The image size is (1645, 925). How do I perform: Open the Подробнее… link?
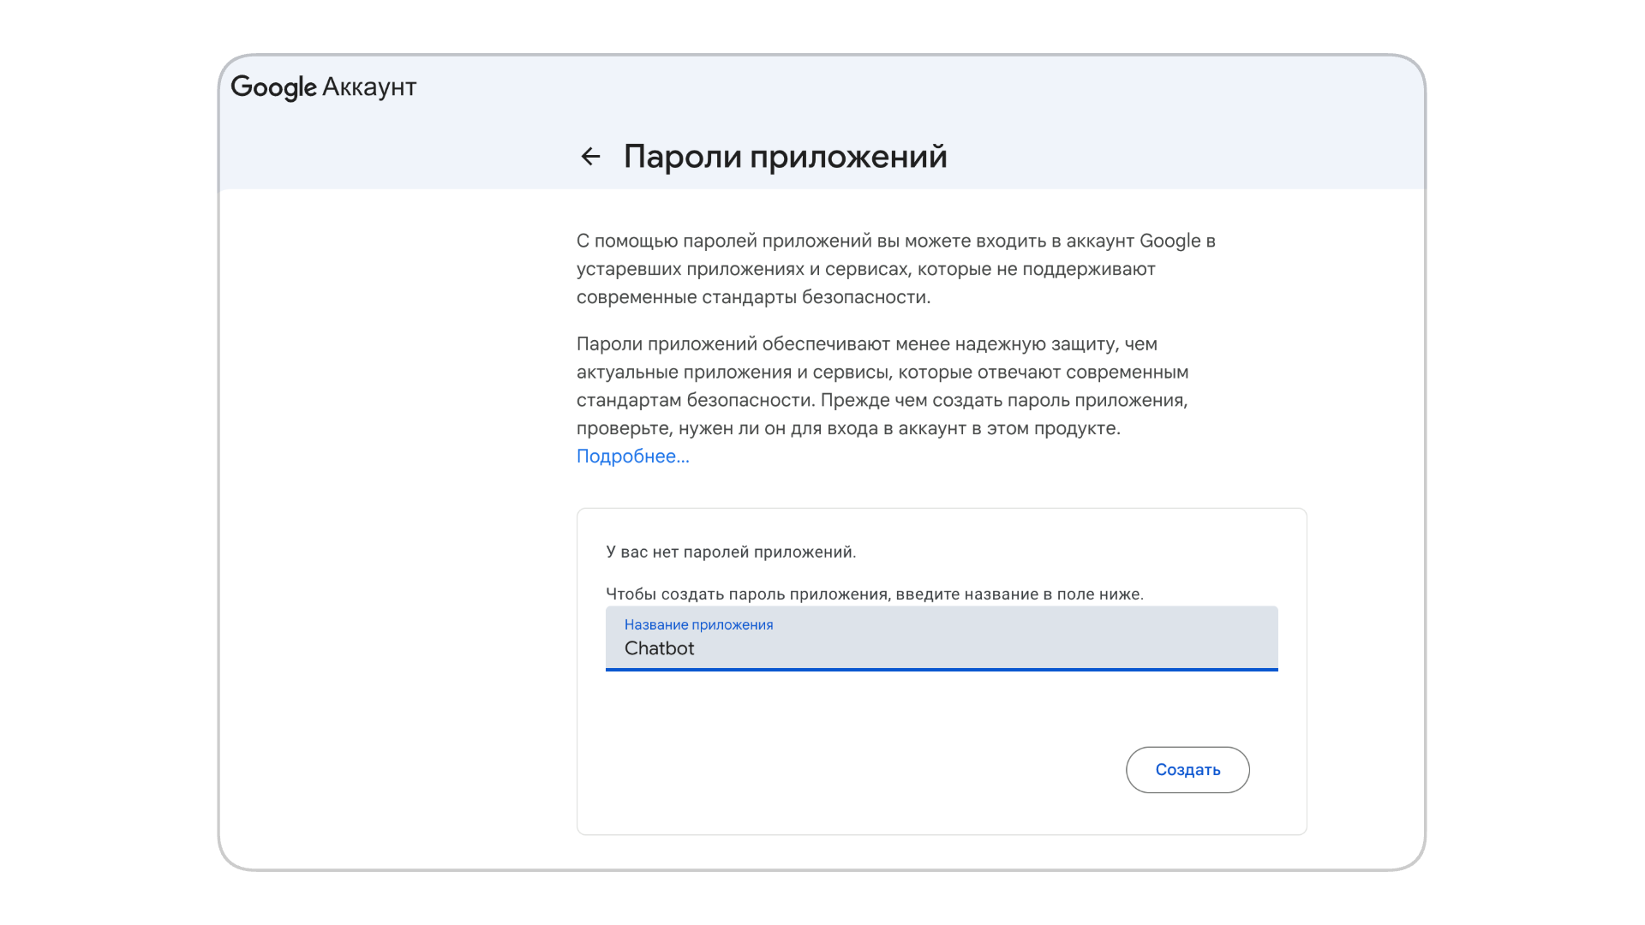(x=632, y=457)
